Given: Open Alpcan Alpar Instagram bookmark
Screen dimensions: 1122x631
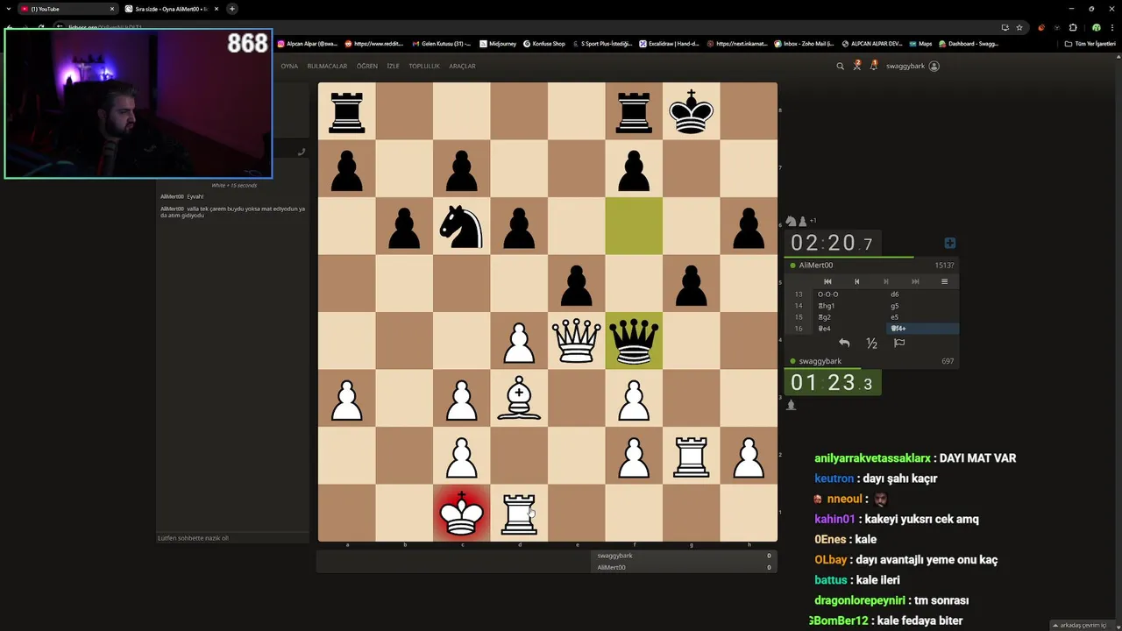Looking at the screenshot, I should (307, 43).
